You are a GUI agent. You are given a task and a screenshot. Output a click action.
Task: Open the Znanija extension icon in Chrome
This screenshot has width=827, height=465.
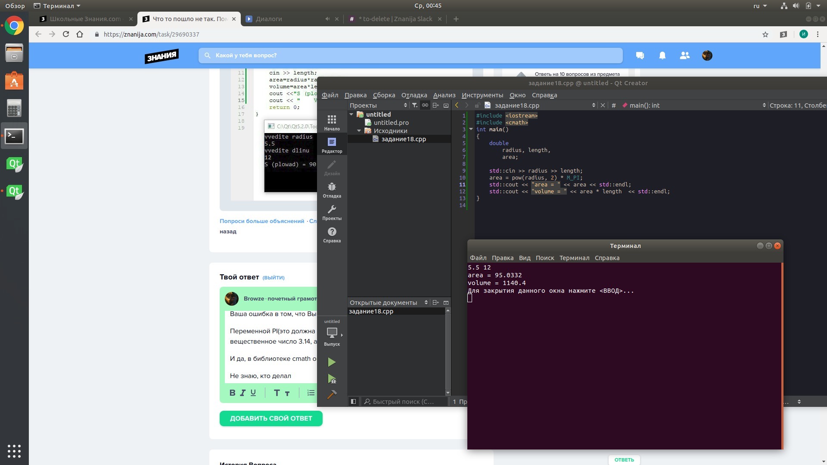pos(783,34)
